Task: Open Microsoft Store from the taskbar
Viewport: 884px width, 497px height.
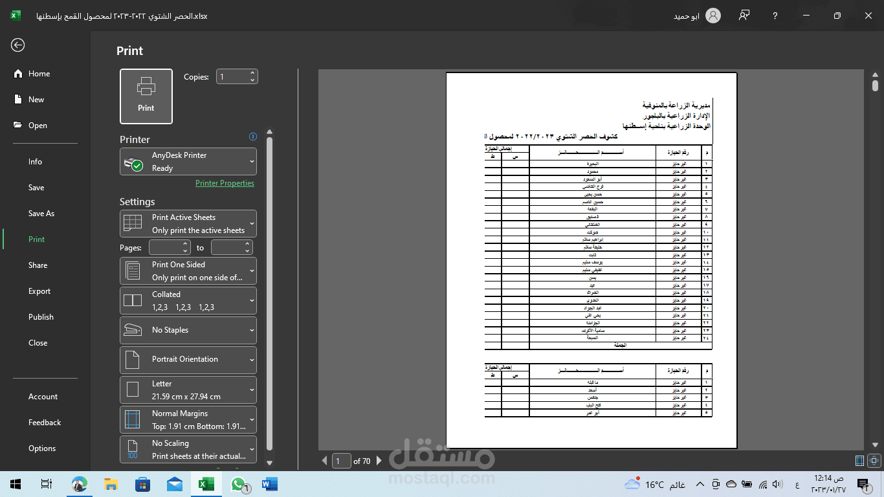Action: pyautogui.click(x=143, y=484)
